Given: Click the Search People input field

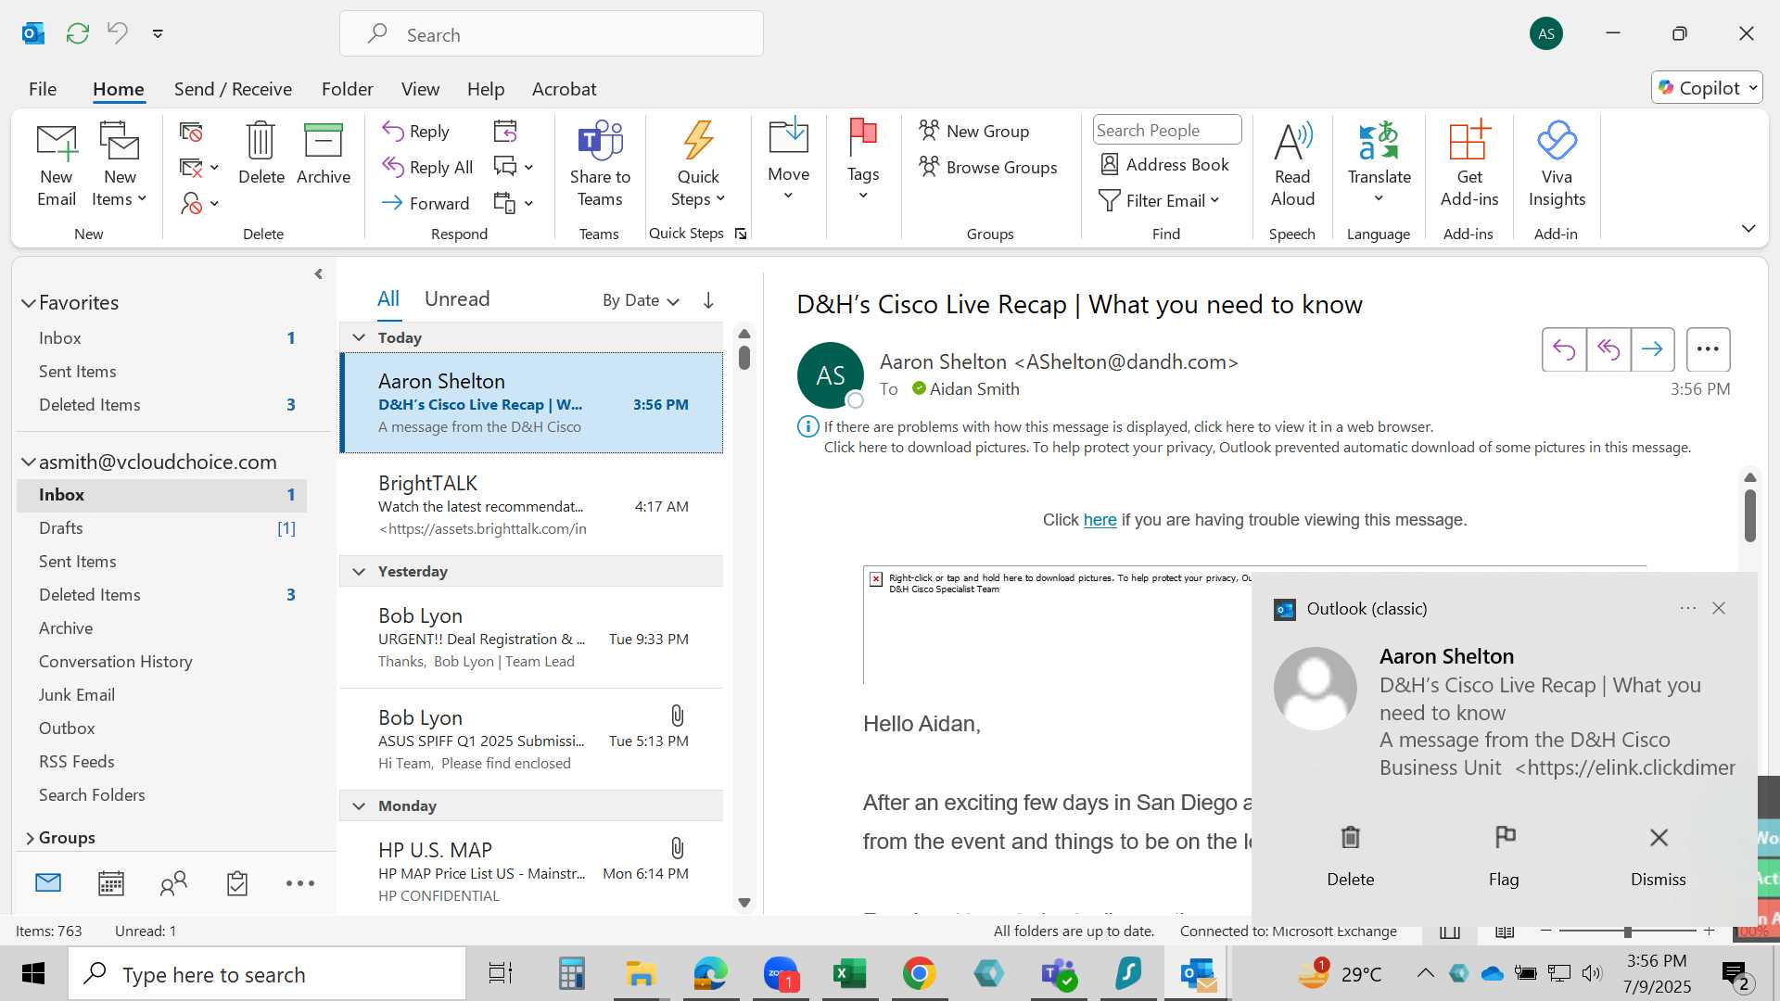Looking at the screenshot, I should (1167, 130).
